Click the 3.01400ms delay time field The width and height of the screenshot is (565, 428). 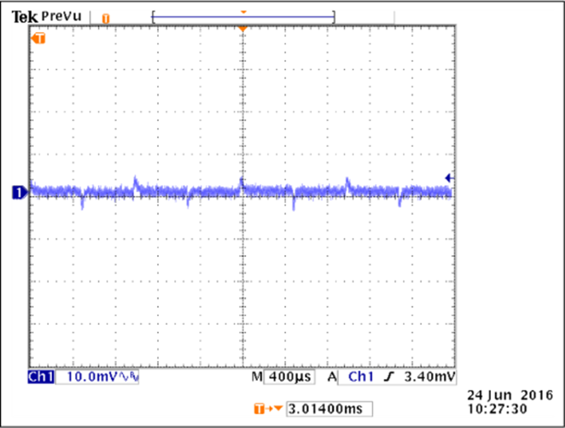pos(328,409)
